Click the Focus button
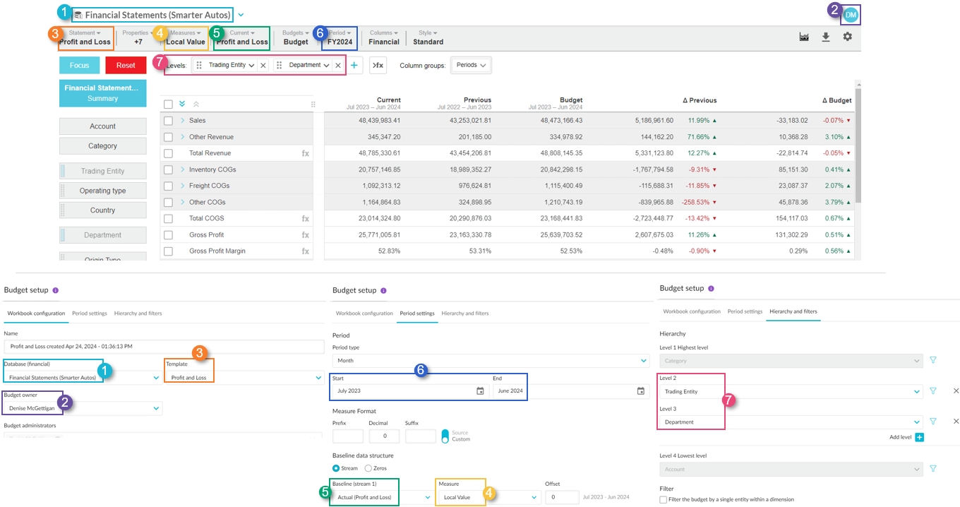 pyautogui.click(x=79, y=66)
